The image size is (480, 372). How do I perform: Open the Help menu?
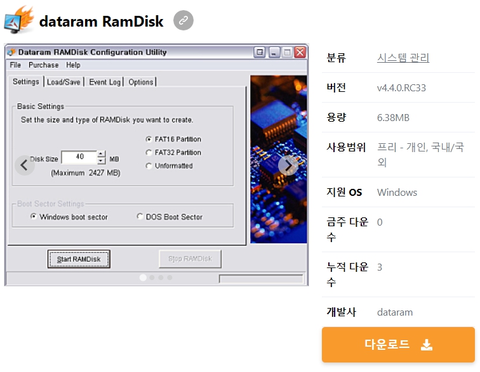[x=73, y=65]
